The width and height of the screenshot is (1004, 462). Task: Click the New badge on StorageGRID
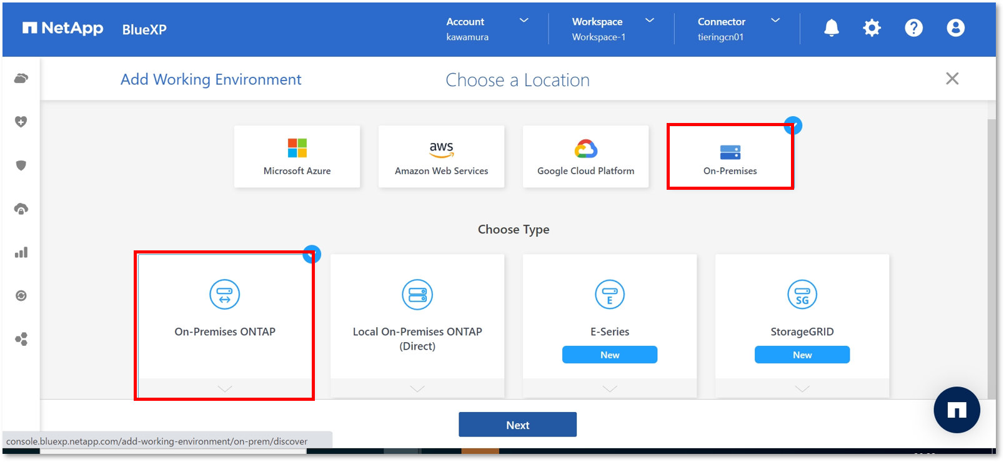point(802,355)
